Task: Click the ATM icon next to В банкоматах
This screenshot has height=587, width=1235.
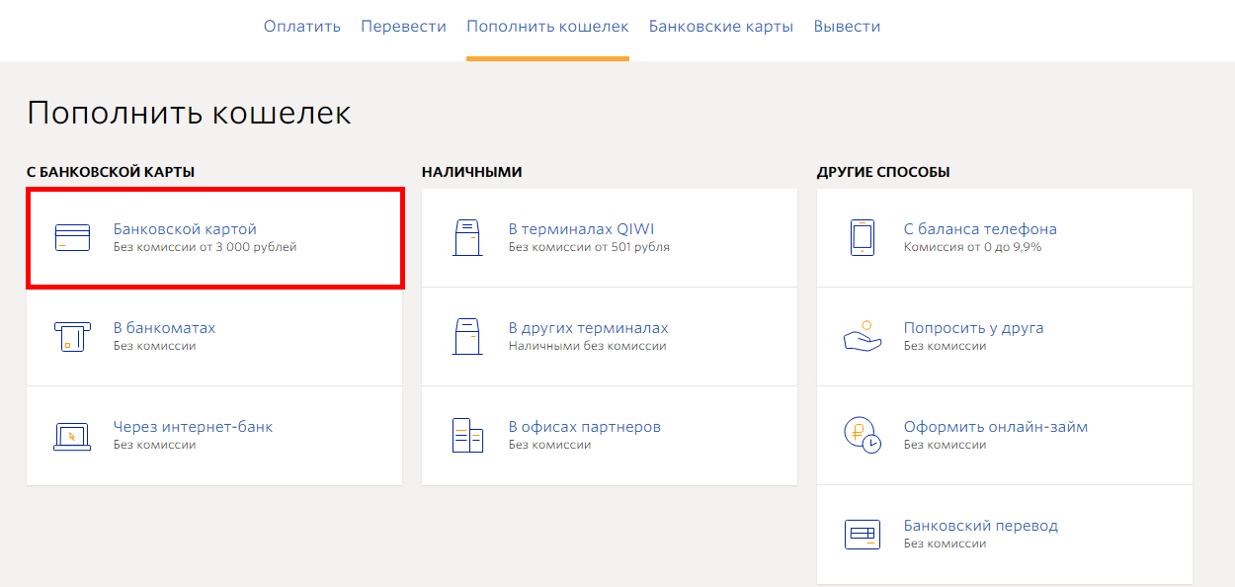Action: point(72,337)
